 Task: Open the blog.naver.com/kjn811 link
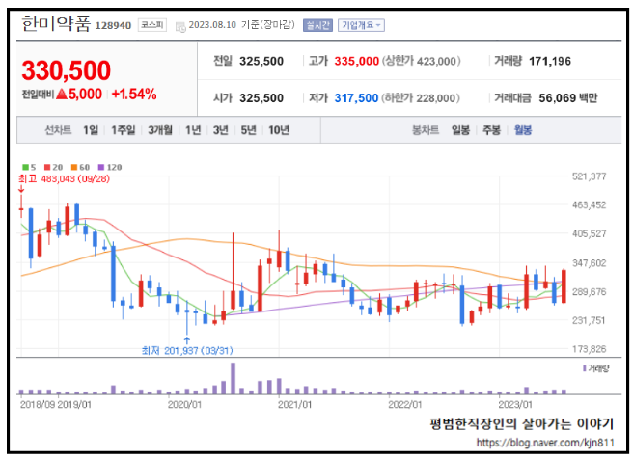(x=545, y=443)
